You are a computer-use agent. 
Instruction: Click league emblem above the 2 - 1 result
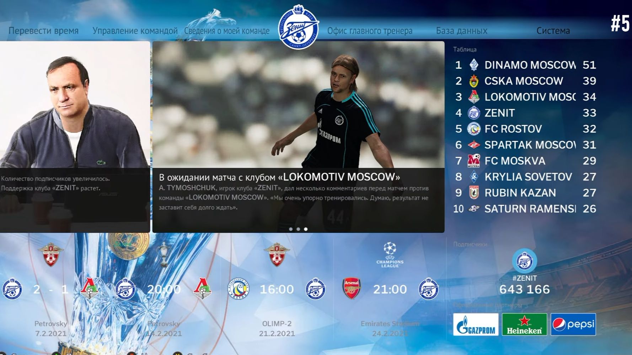51,254
